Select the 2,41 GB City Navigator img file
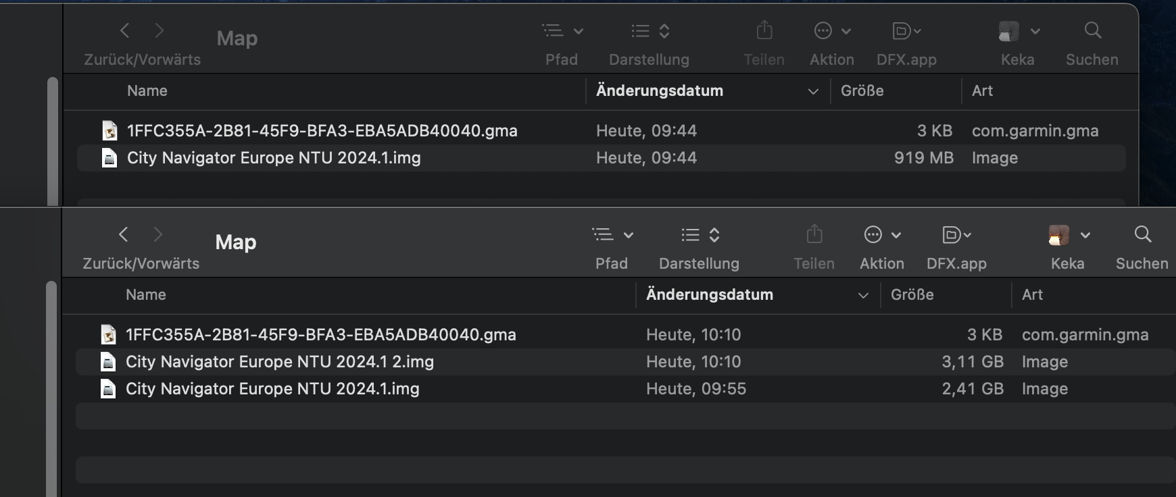The width and height of the screenshot is (1176, 497). click(x=272, y=389)
